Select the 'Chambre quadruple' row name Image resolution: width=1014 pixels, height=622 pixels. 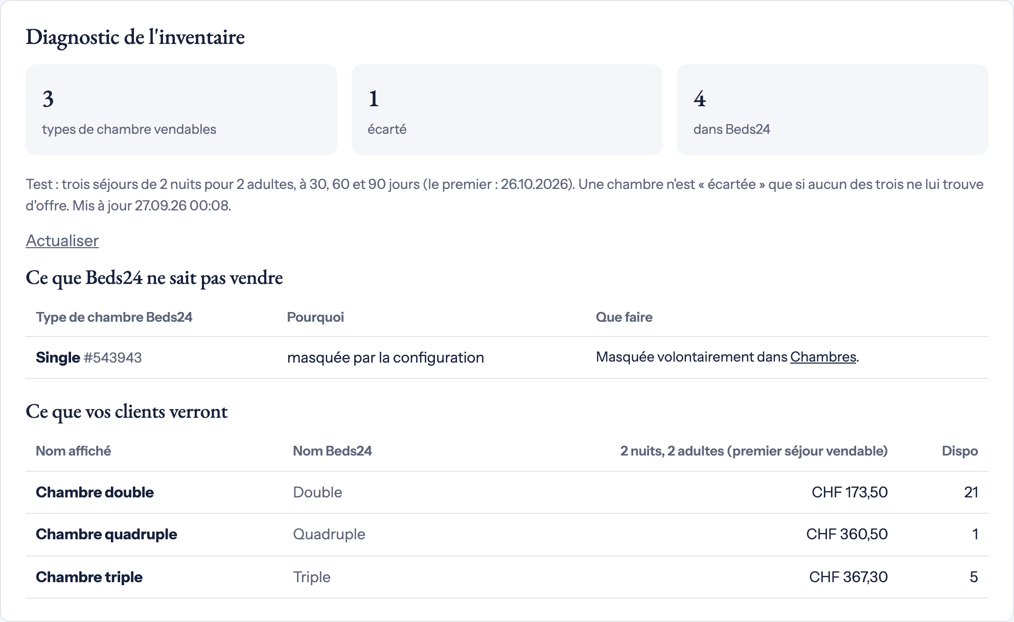[x=106, y=534]
